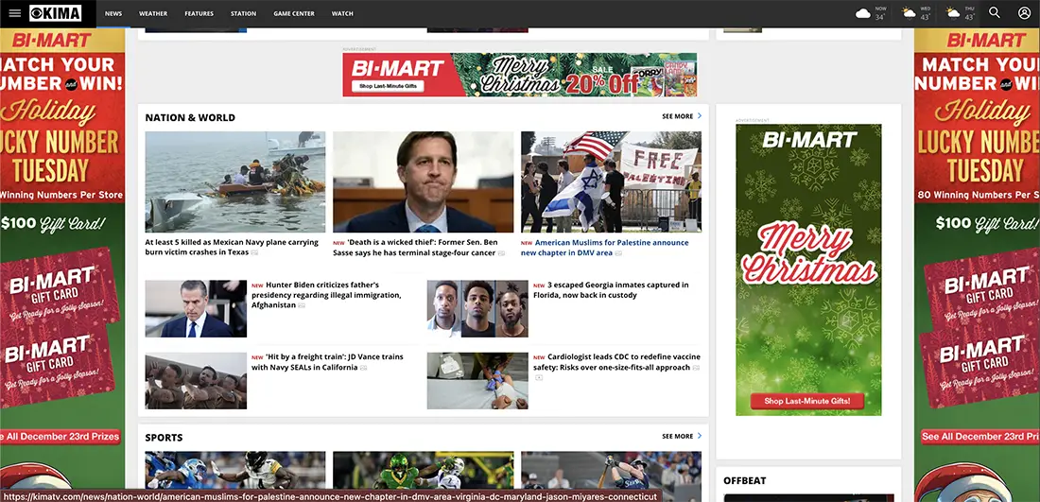This screenshot has height=502, width=1040.
Task: Click the vaccine injection thumbnail
Action: 477,381
